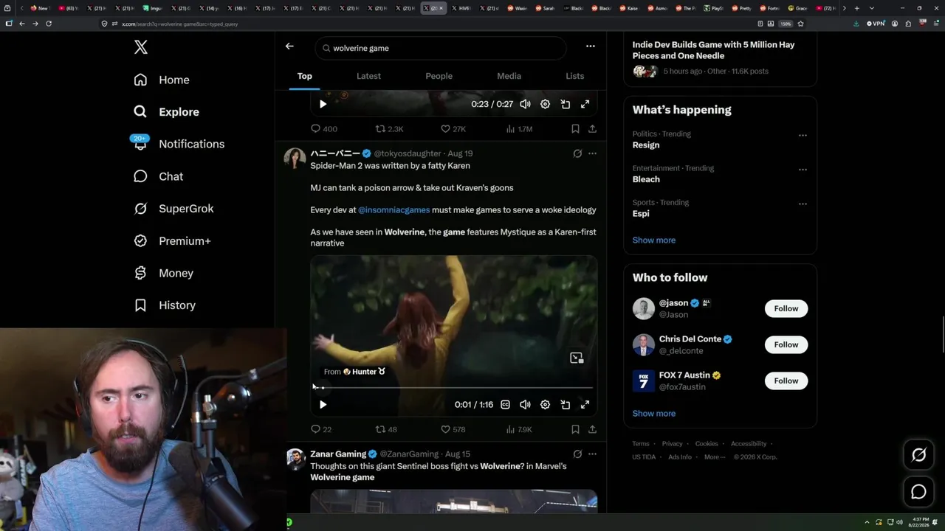Open more options for the Resign trend
The image size is (945, 531).
pos(803,135)
